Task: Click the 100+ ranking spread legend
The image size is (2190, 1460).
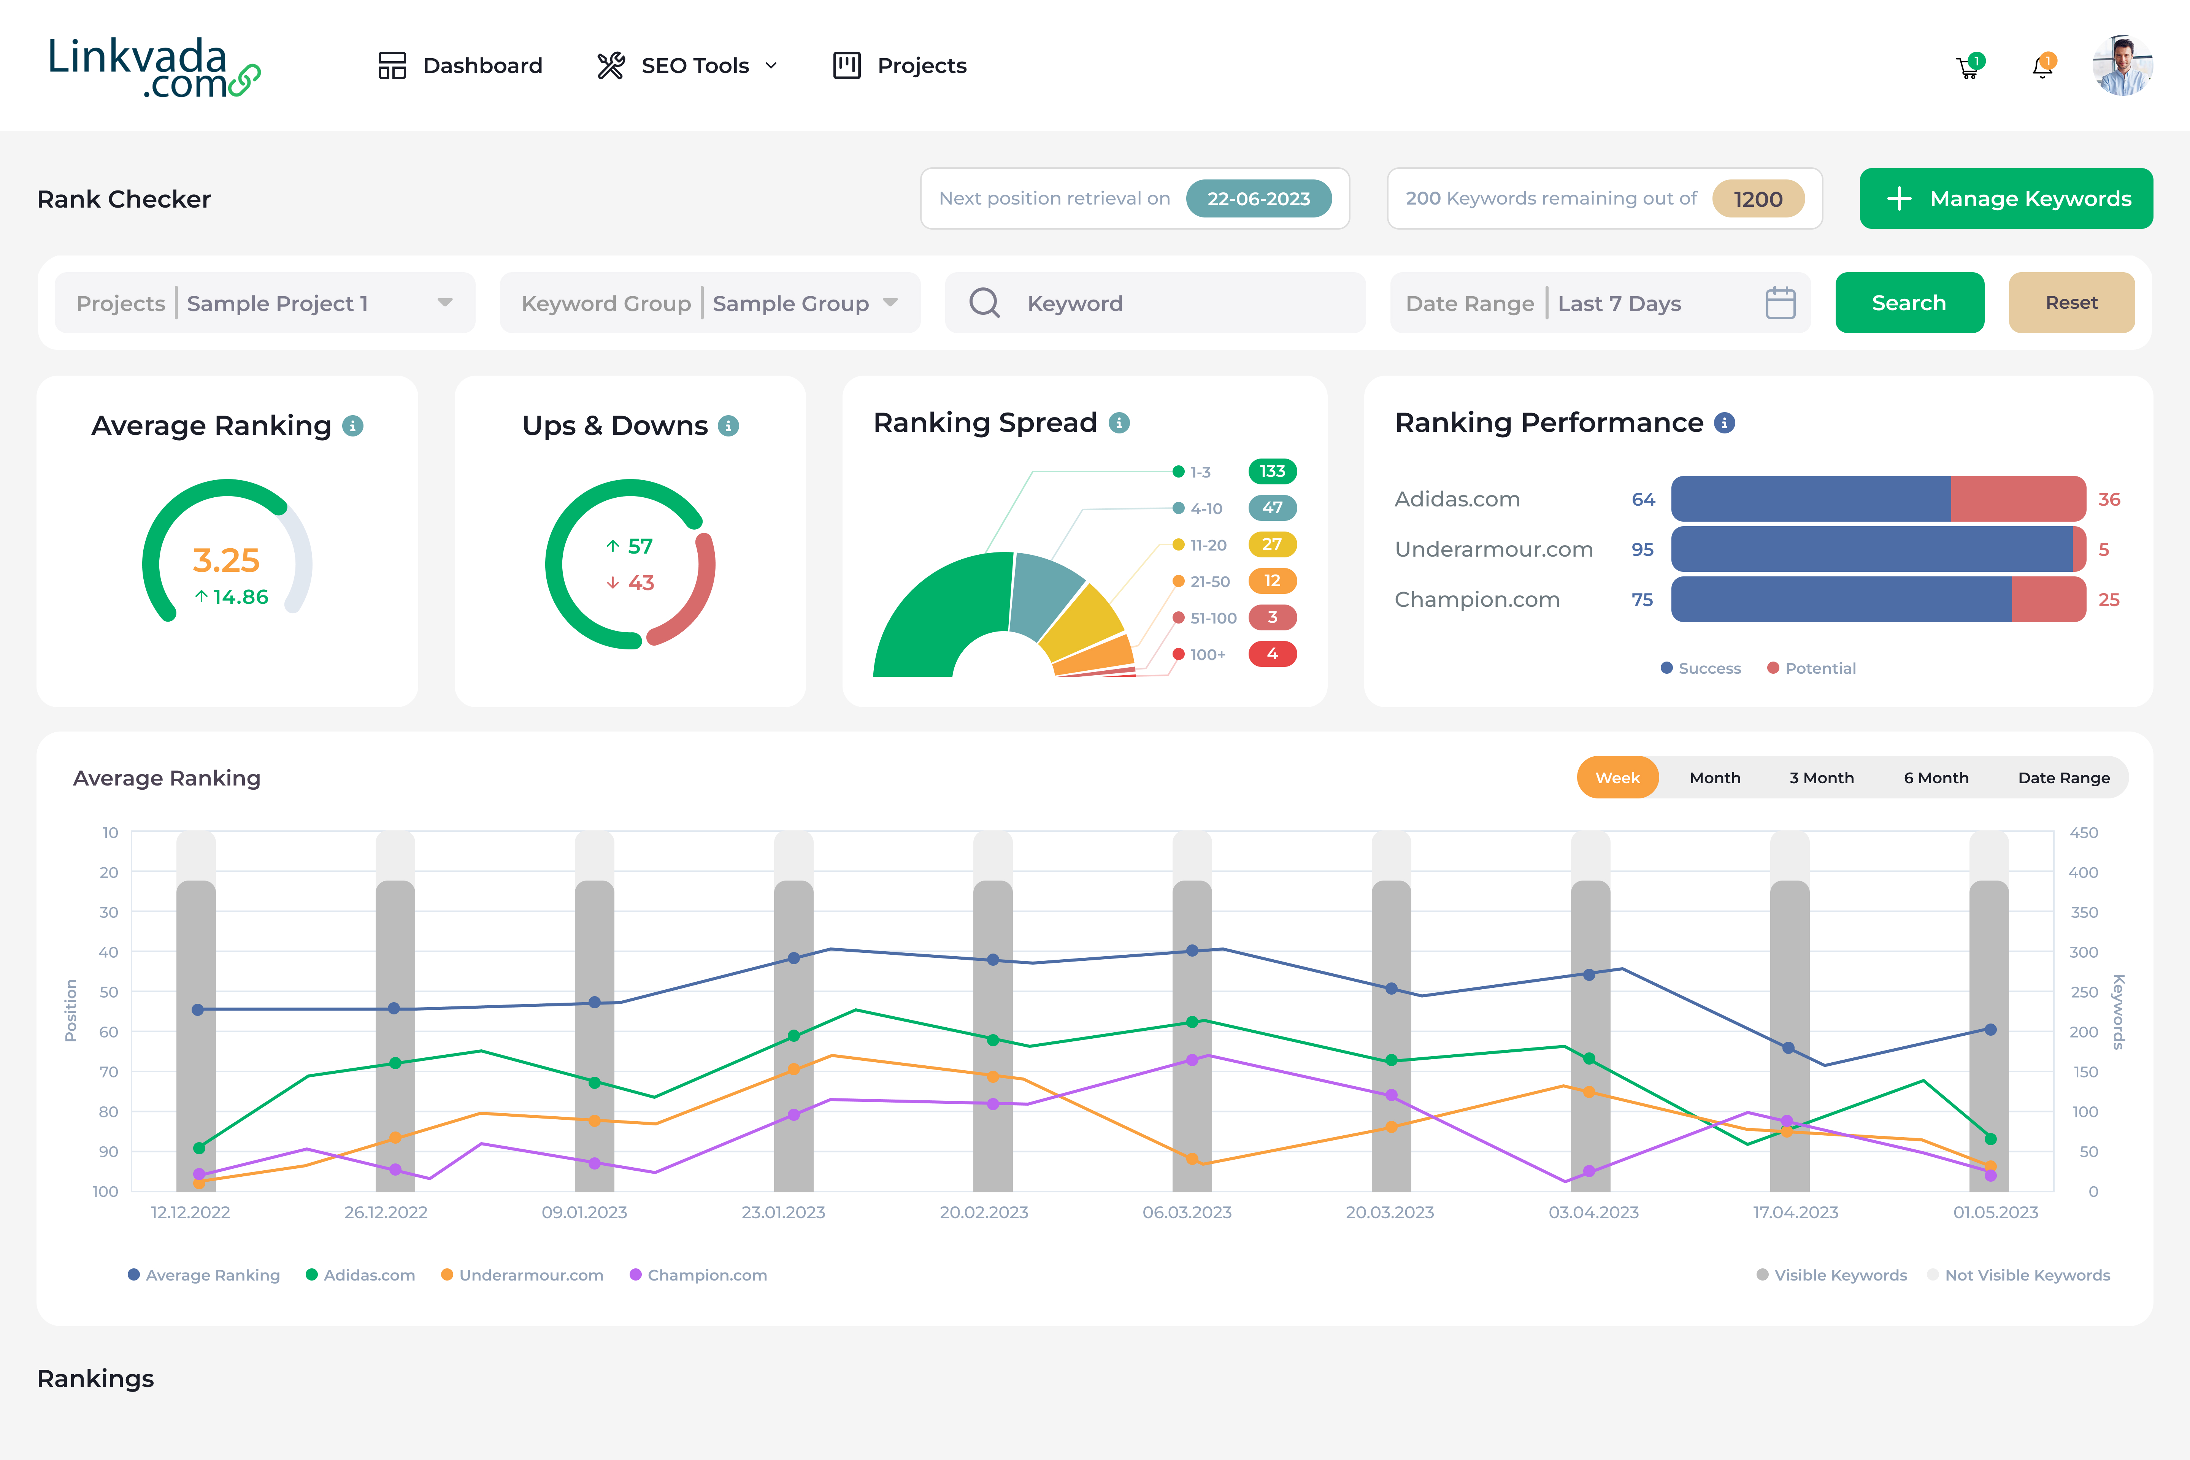Action: point(1199,655)
